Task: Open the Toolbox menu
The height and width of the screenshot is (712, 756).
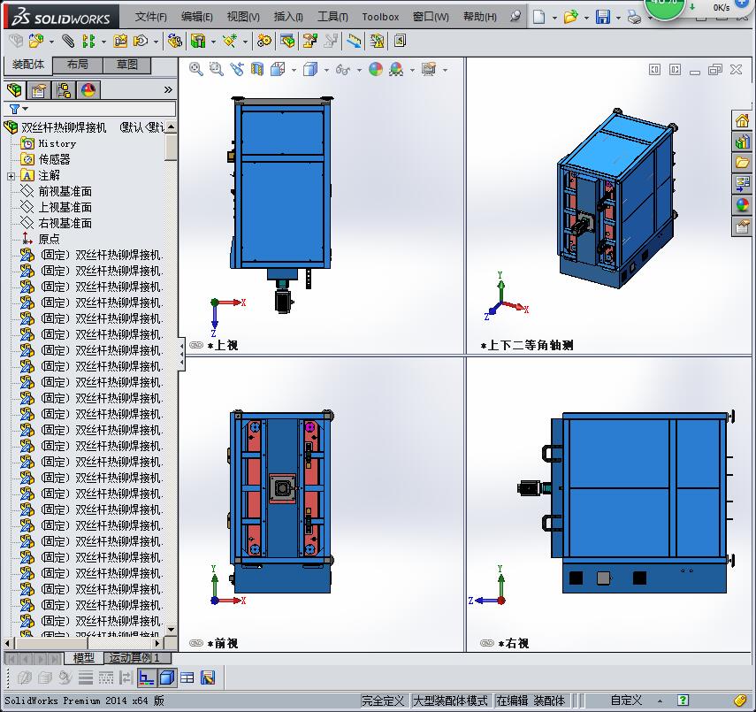Action: pos(380,17)
